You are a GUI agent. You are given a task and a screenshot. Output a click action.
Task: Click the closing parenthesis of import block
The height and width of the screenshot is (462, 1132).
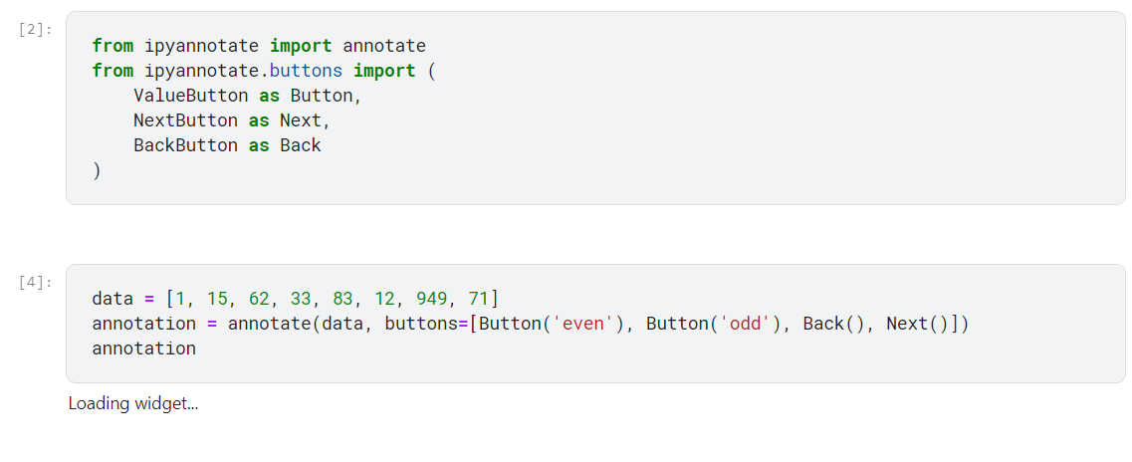(x=97, y=171)
